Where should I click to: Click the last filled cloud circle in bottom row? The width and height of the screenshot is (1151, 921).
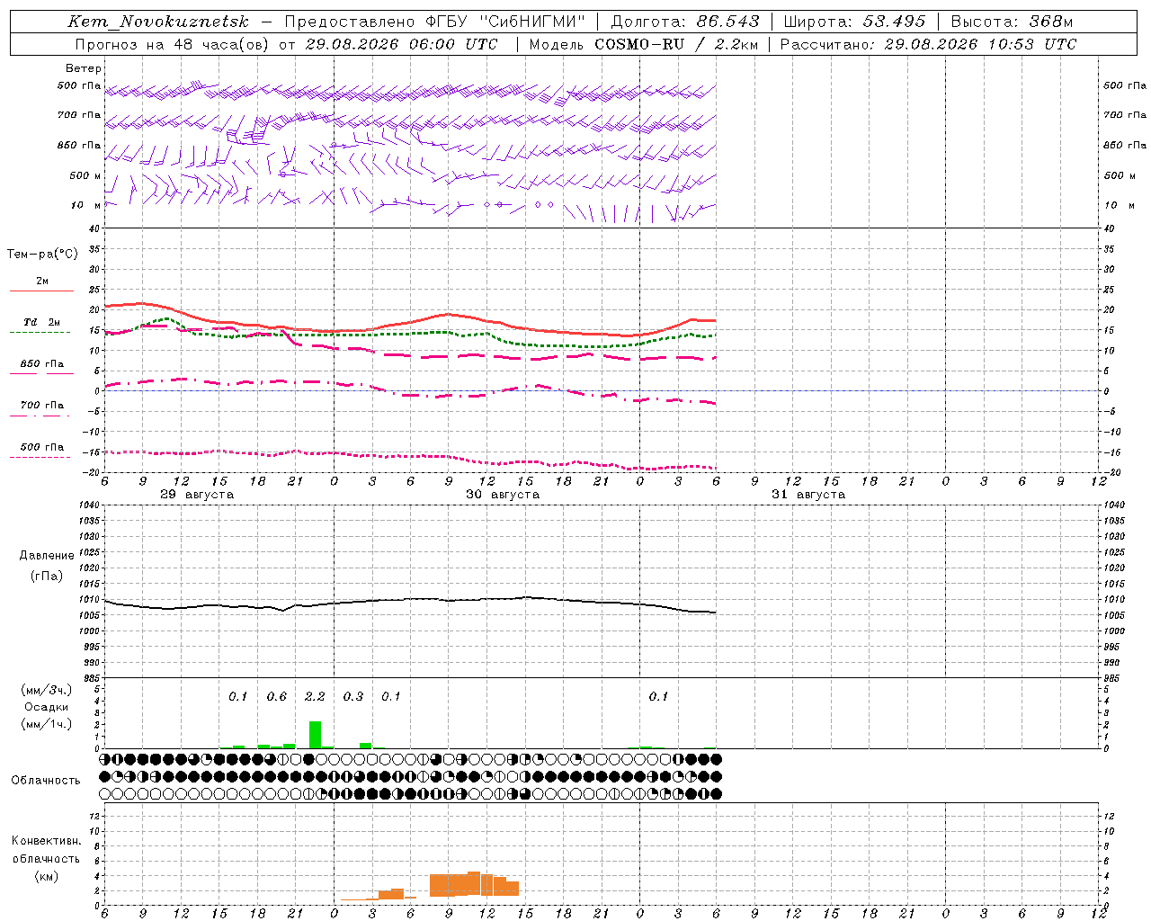(716, 793)
